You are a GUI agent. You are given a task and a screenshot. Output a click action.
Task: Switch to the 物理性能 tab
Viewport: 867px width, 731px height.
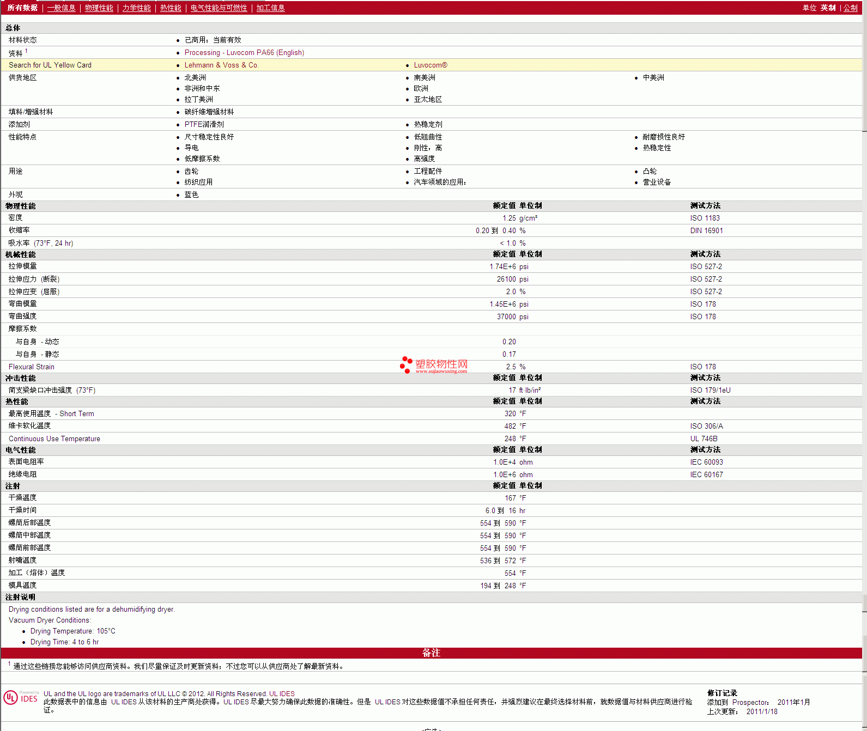pos(99,8)
